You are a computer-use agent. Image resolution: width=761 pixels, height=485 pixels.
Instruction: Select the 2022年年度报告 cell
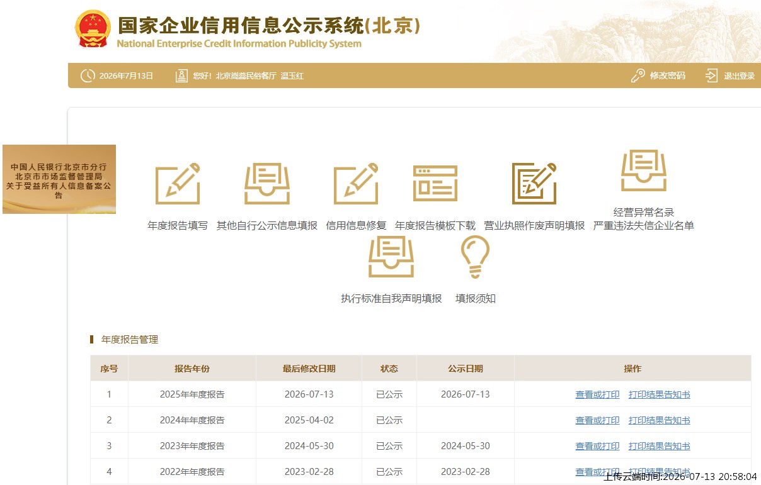pyautogui.click(x=192, y=472)
